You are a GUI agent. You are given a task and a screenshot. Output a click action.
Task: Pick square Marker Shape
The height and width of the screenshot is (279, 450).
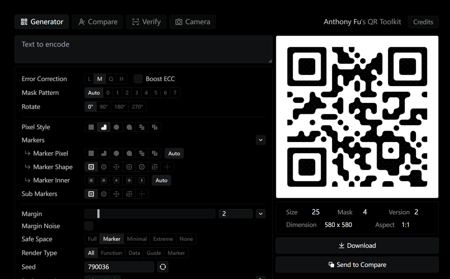point(91,167)
